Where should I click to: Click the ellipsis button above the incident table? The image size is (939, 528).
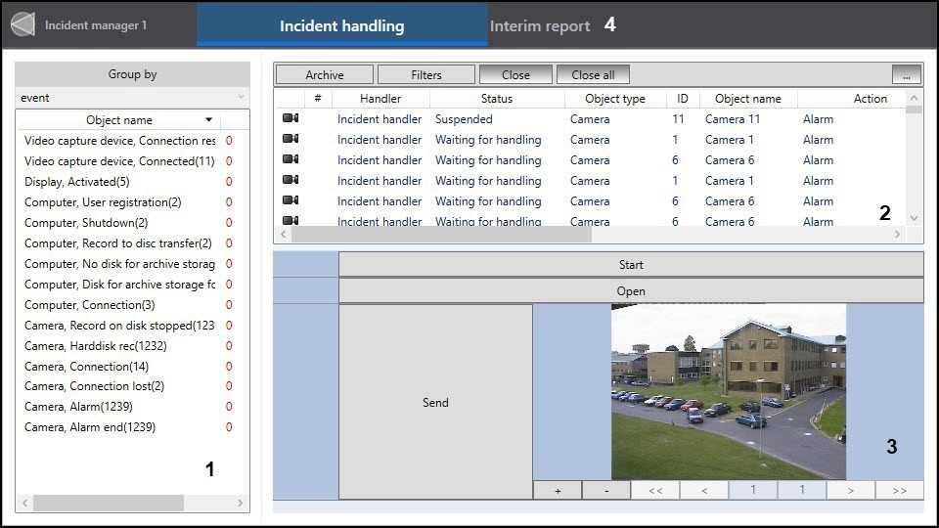(907, 74)
